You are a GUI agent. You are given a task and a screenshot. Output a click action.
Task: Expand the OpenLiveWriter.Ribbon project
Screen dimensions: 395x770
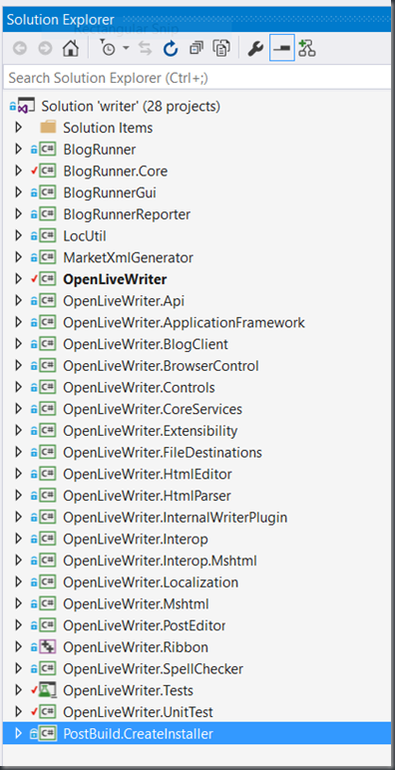tap(19, 647)
